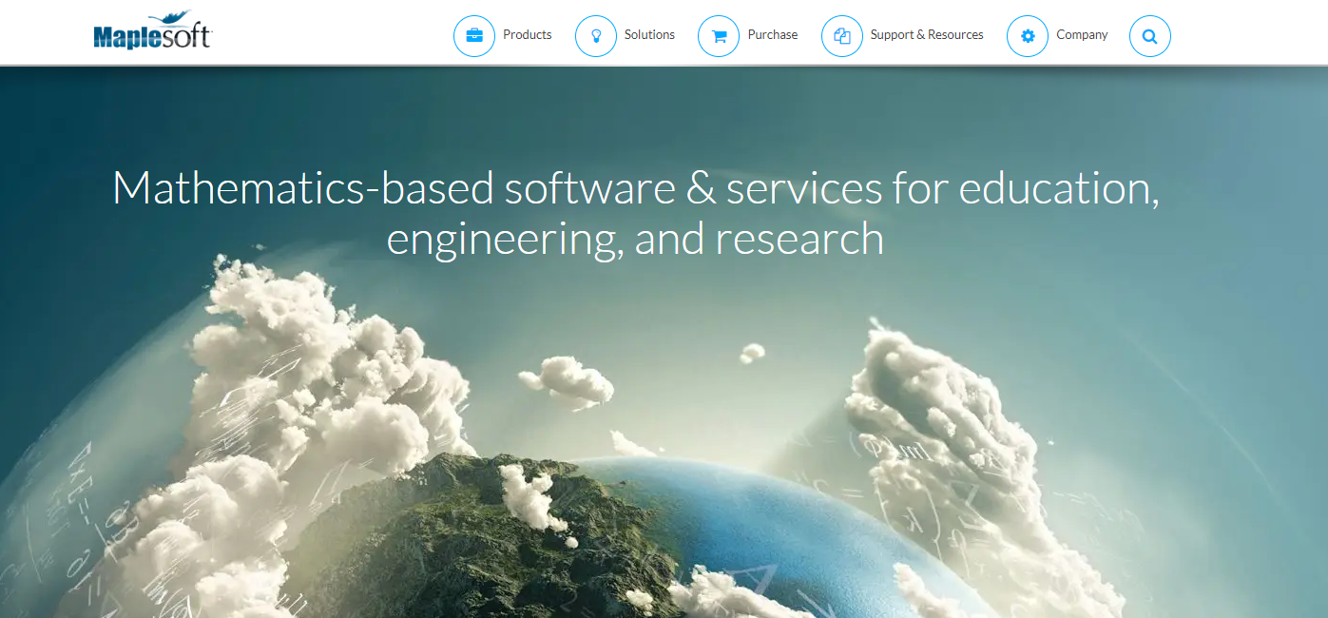The height and width of the screenshot is (618, 1328).
Task: Select the 'Mathematics-based software & services' headline
Action: click(x=635, y=213)
